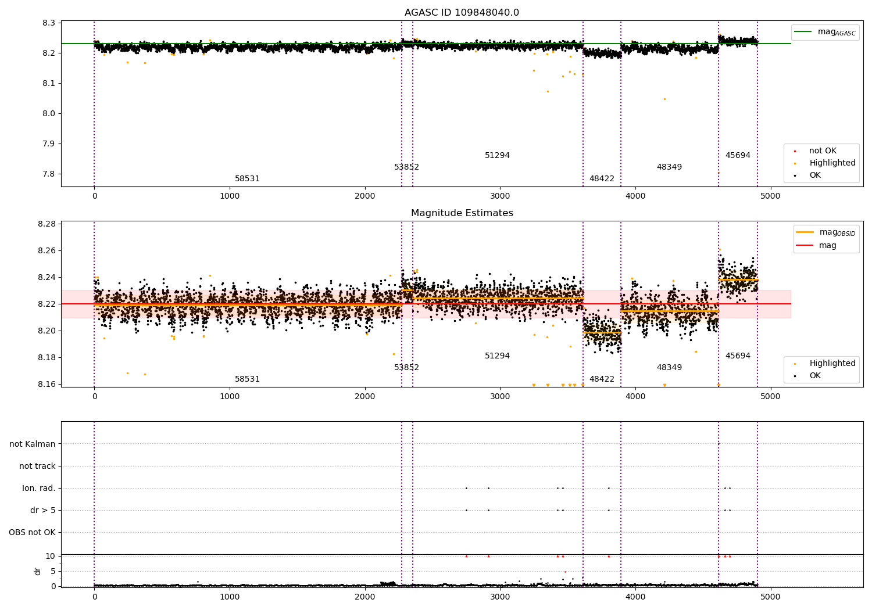Click orange mag OBSID segment for observation 45694
Image resolution: width=872 pixels, height=610 pixels.
point(738,279)
